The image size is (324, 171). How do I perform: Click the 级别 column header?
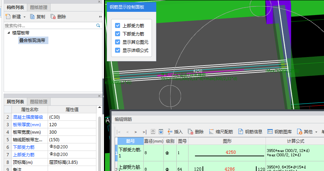point(170,141)
